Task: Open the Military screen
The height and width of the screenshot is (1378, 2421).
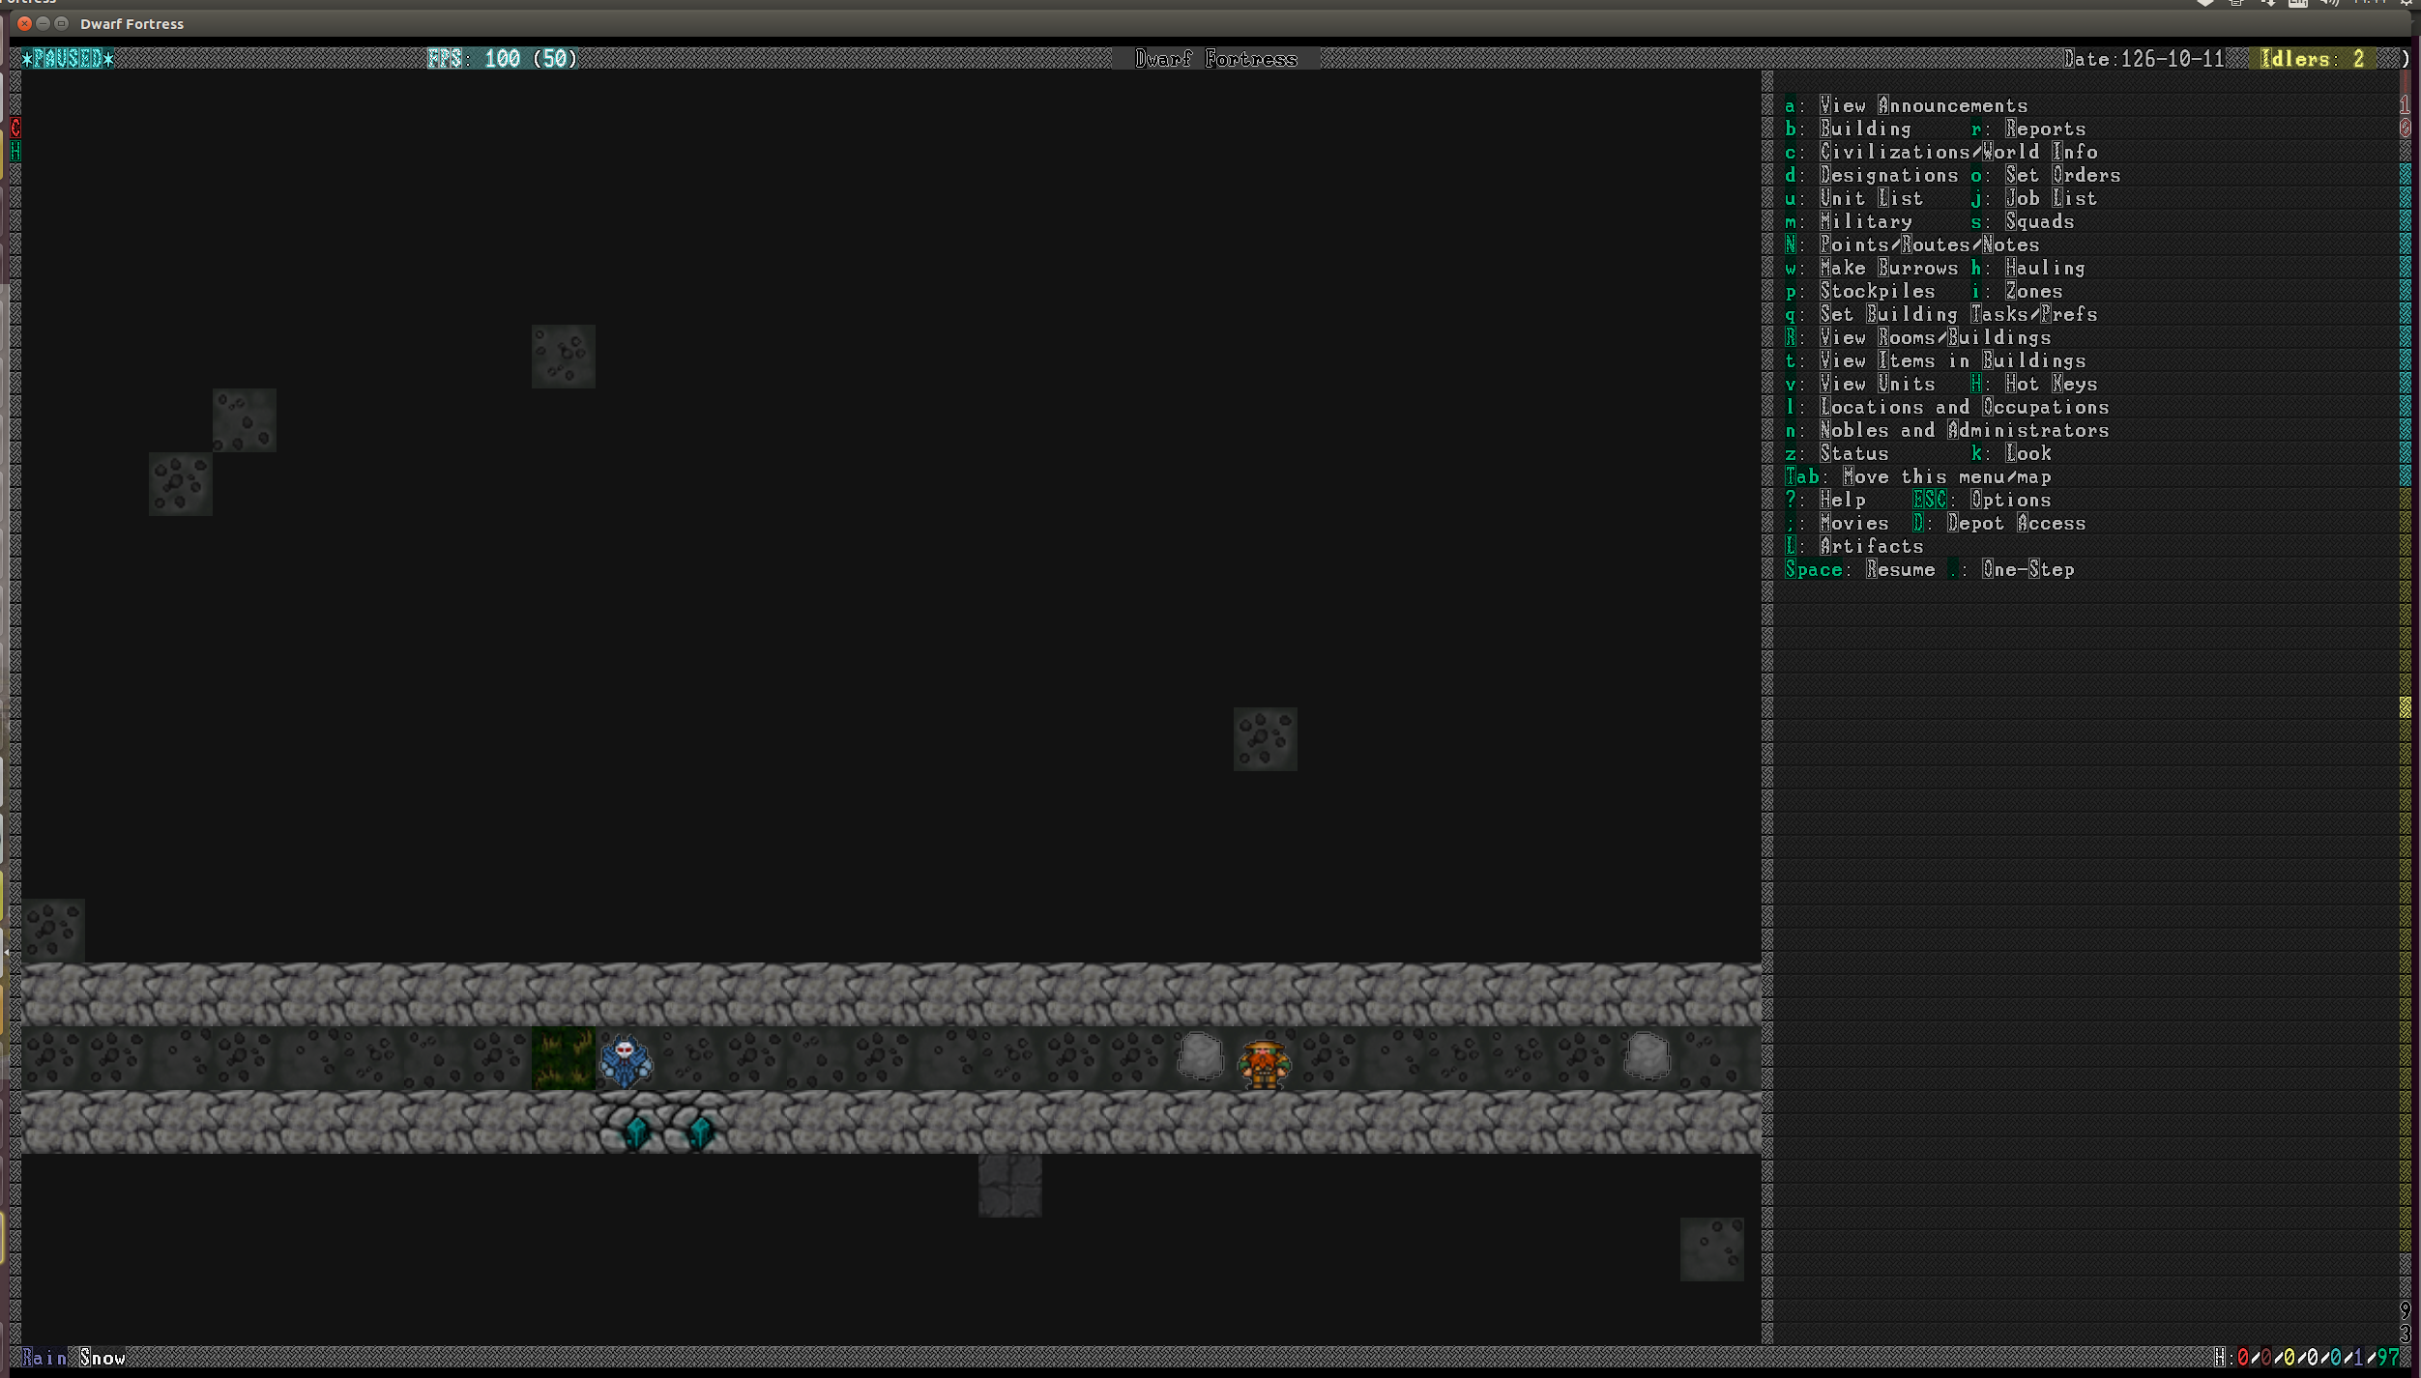Action: coord(1848,221)
